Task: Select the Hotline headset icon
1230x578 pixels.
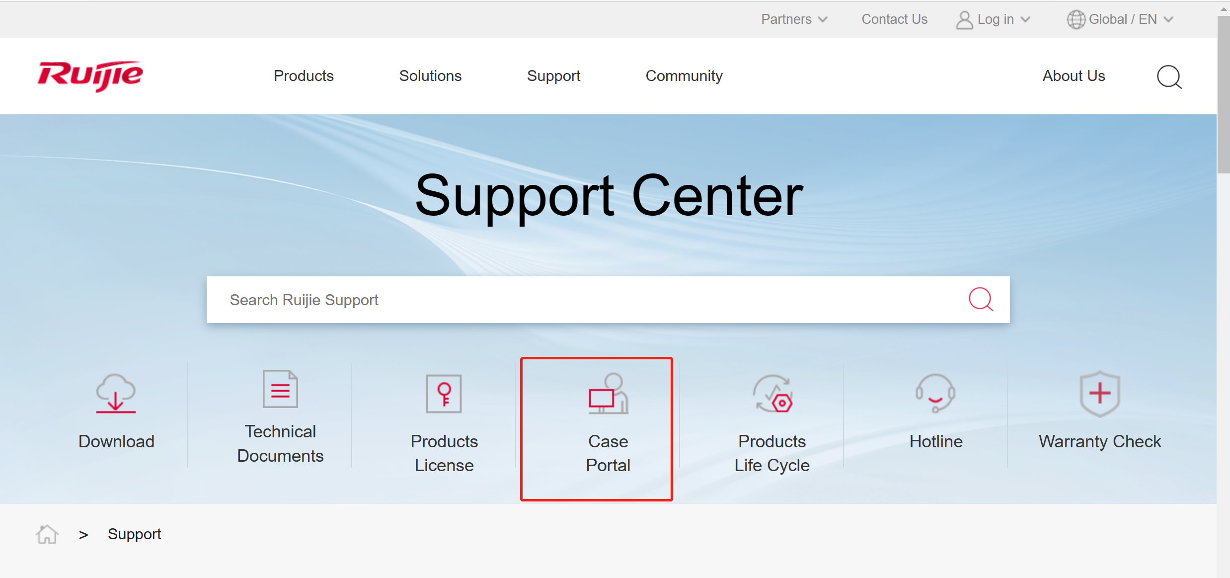Action: click(935, 393)
